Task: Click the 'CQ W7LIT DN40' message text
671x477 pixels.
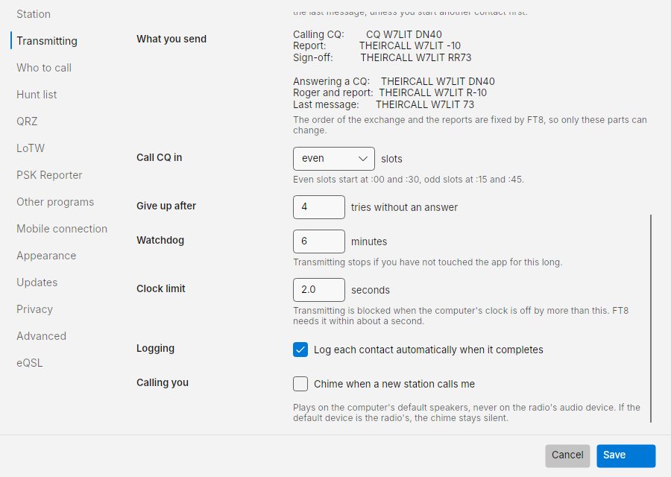Action: click(x=404, y=34)
